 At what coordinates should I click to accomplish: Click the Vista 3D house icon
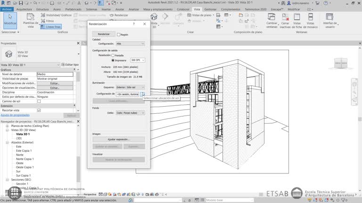coord(154,17)
